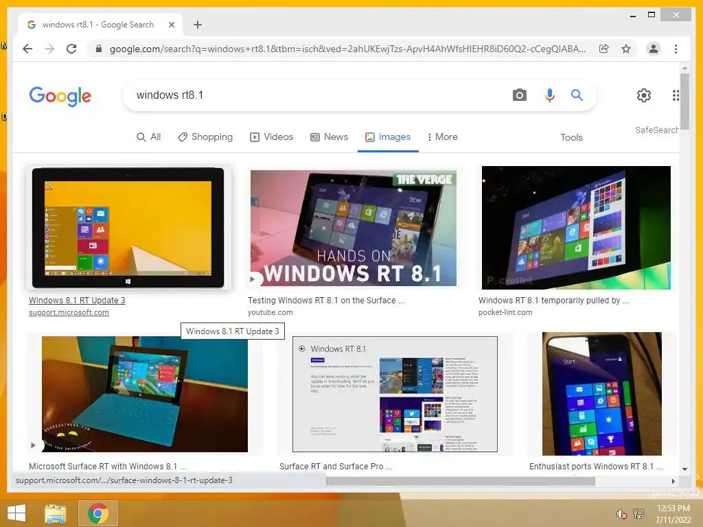
Task: Open the Pocket-lint stage presentation thumbnail
Action: pos(576,228)
